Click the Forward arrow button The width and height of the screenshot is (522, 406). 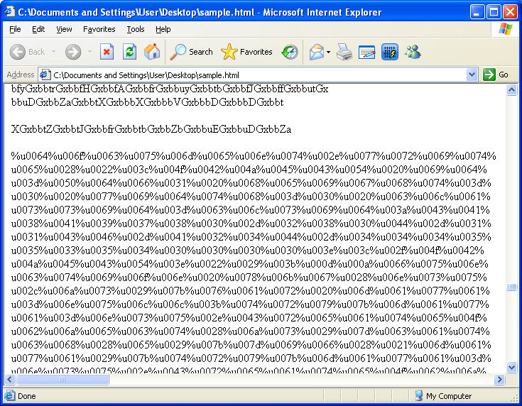coord(72,52)
